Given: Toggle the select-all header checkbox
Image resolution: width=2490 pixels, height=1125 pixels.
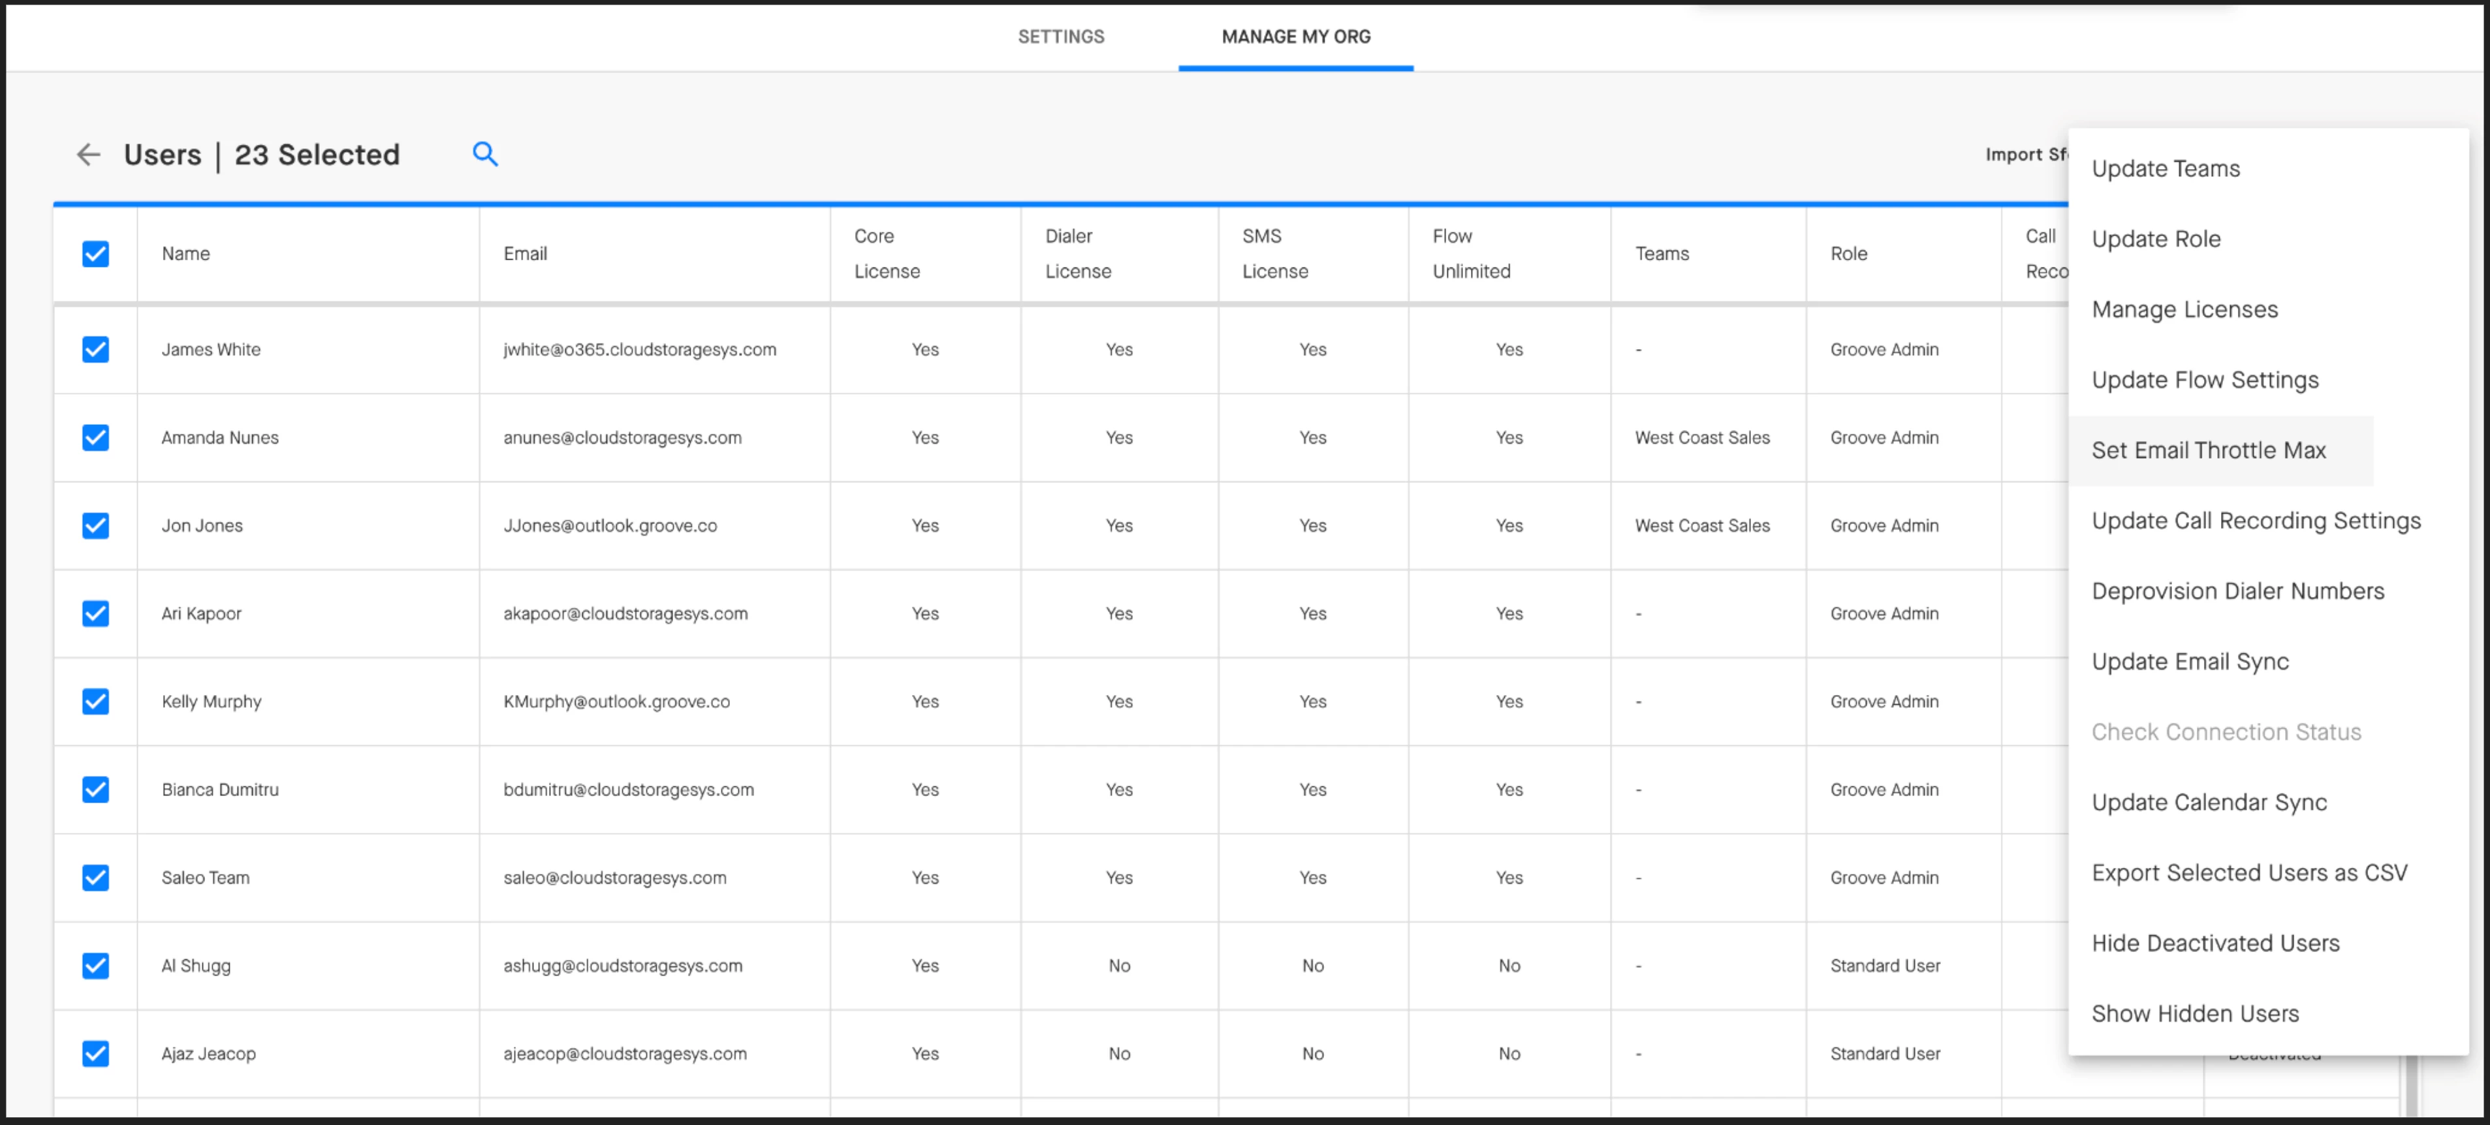Looking at the screenshot, I should tap(95, 254).
